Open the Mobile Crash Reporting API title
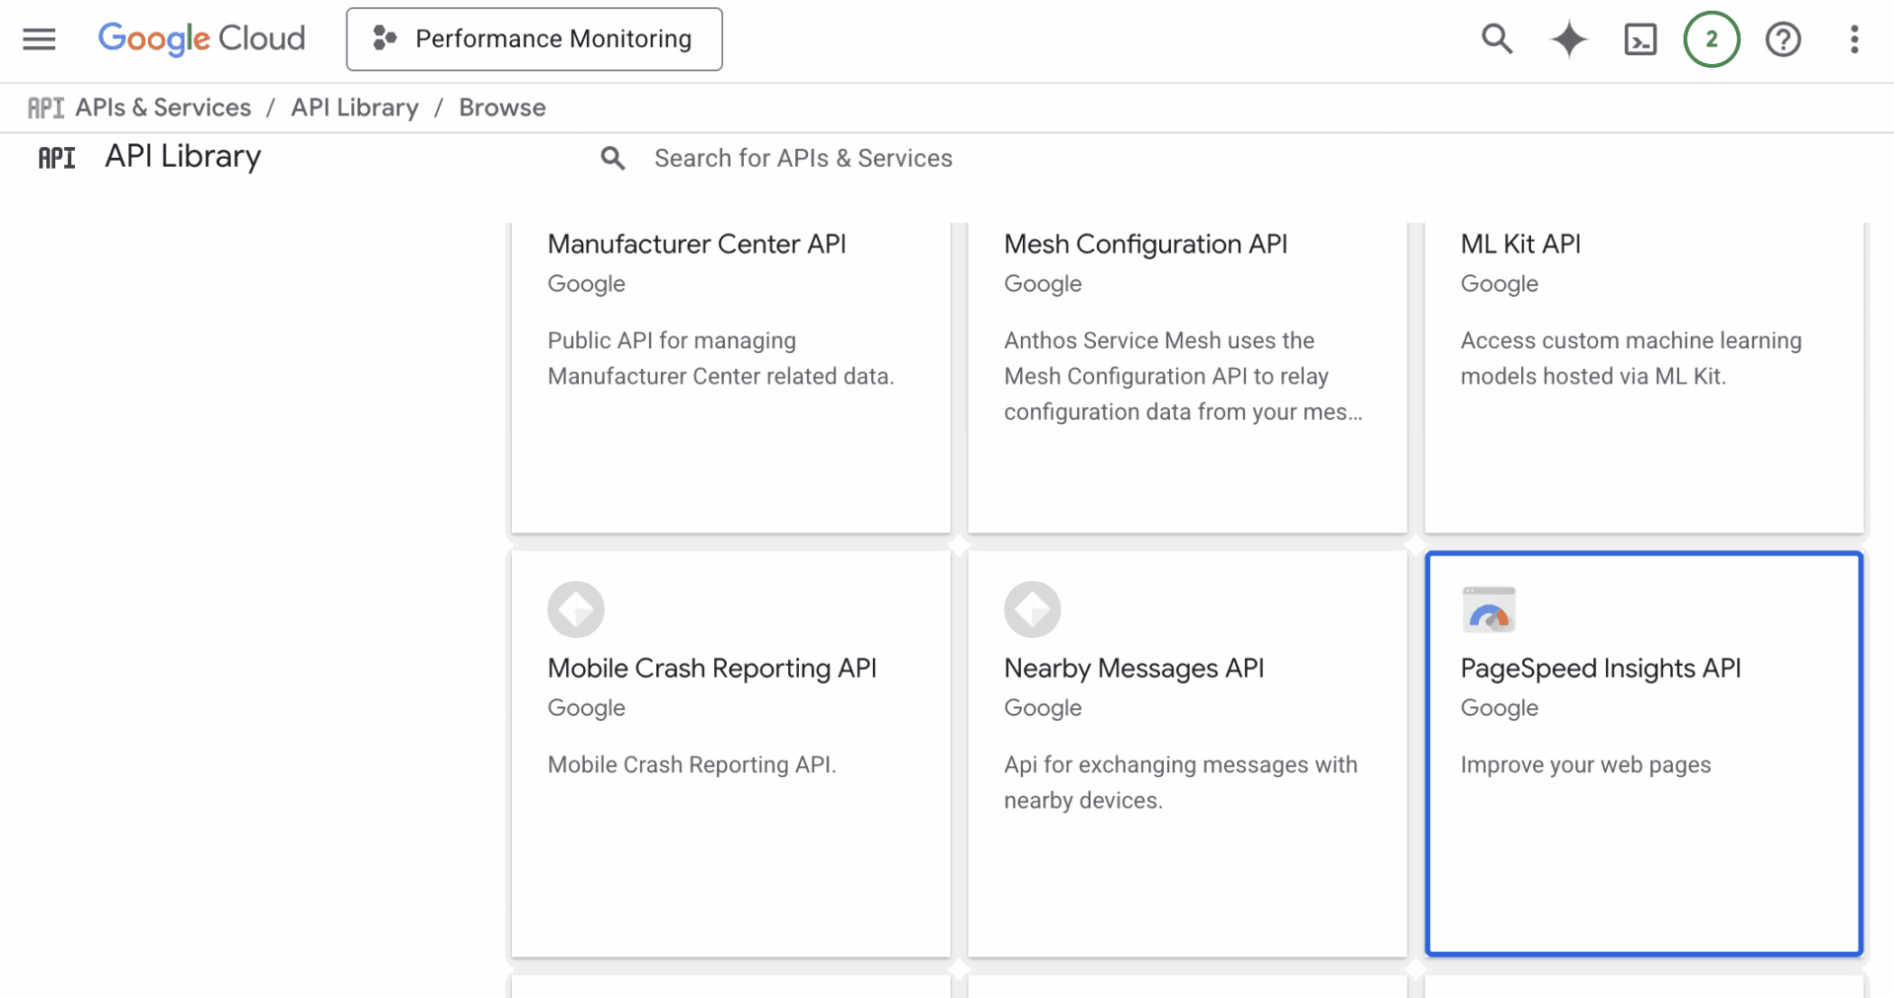 pos(712,669)
